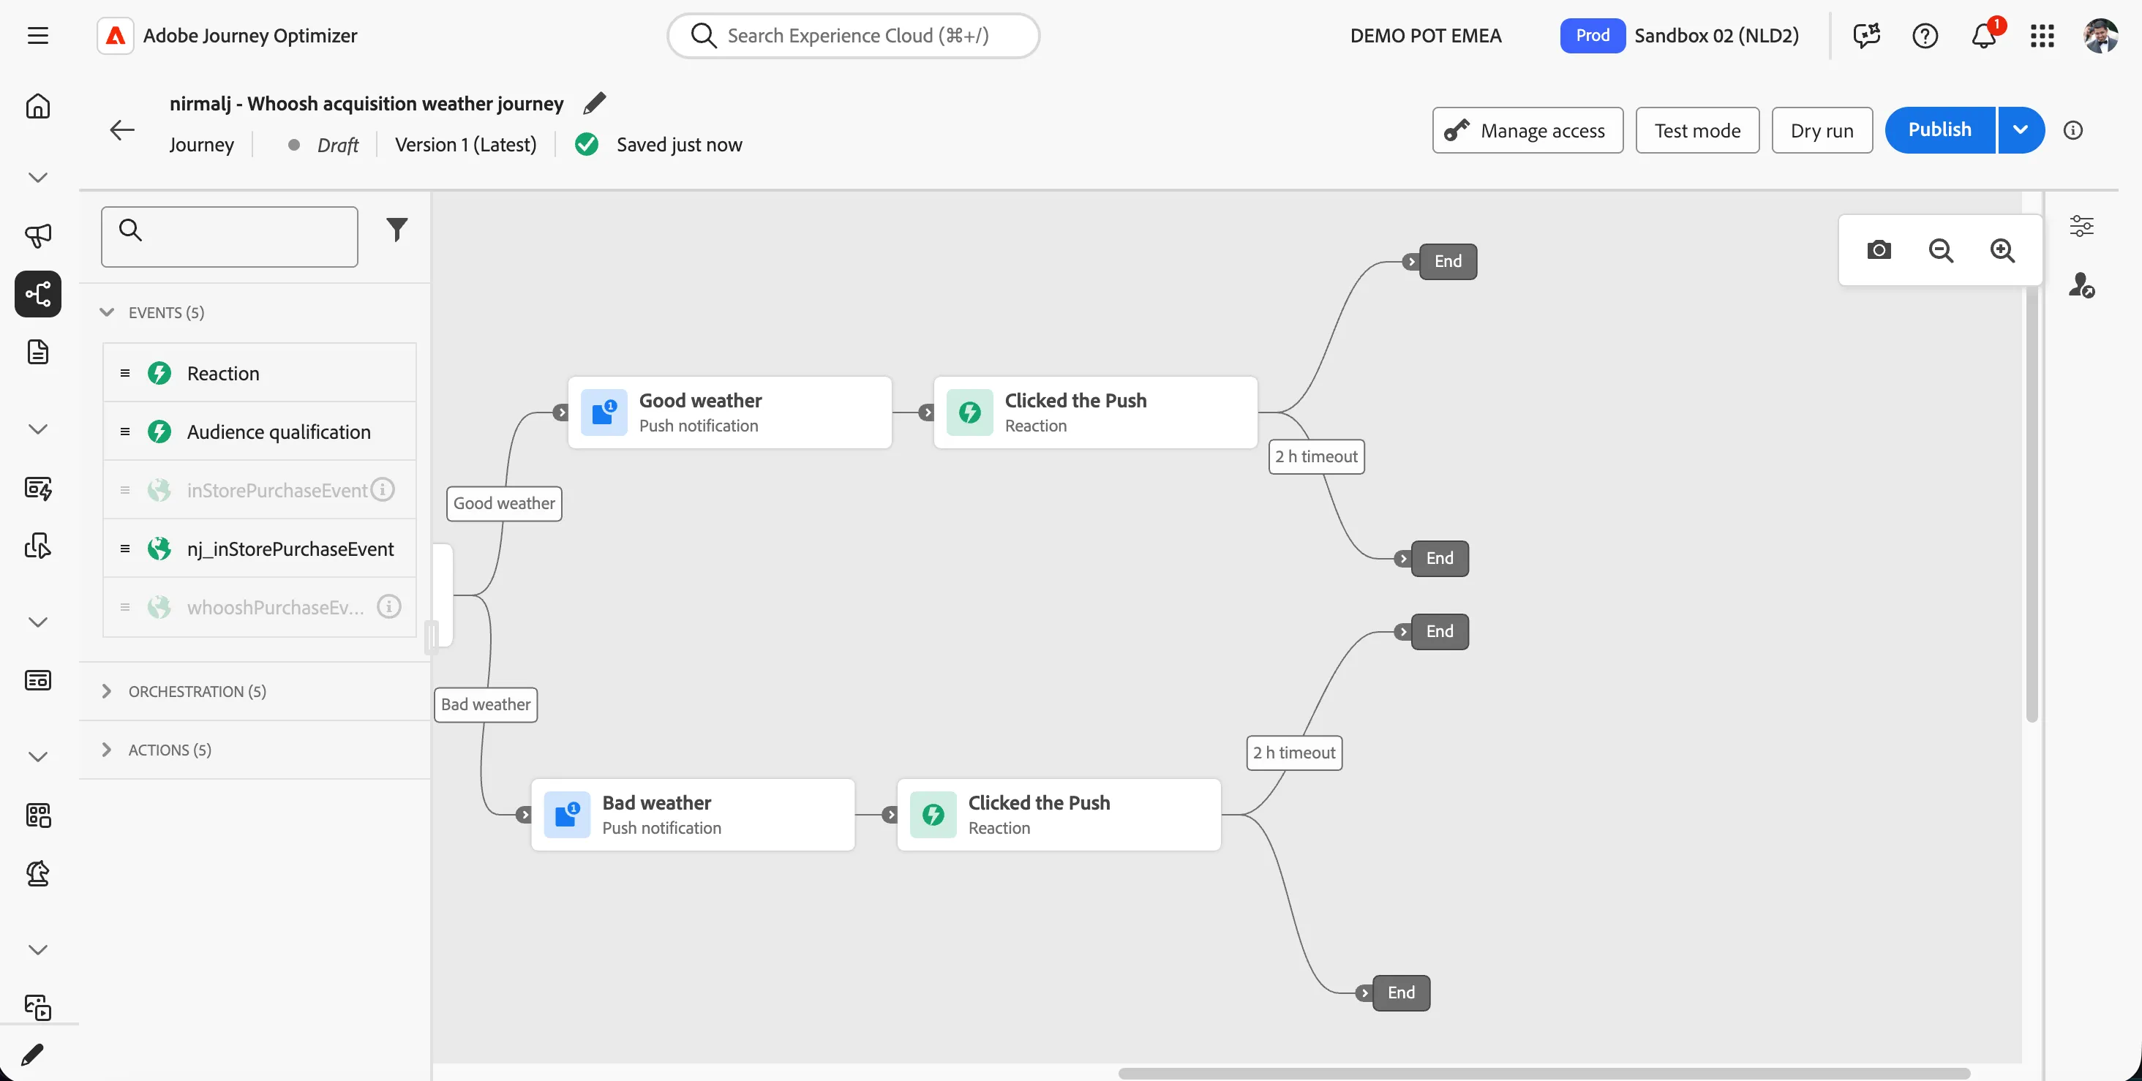Click the Test mode button
Screen dimensions: 2142x1081
point(1697,130)
